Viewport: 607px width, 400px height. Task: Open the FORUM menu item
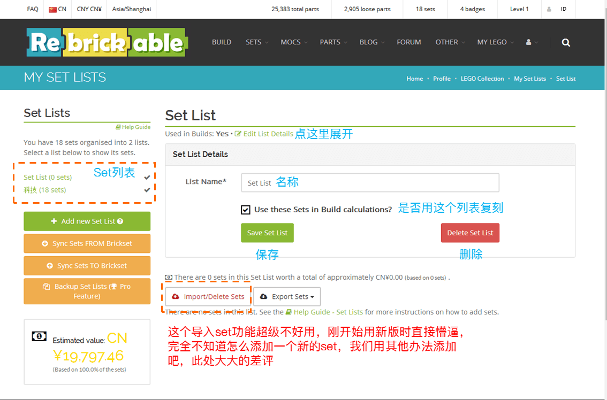pos(409,42)
